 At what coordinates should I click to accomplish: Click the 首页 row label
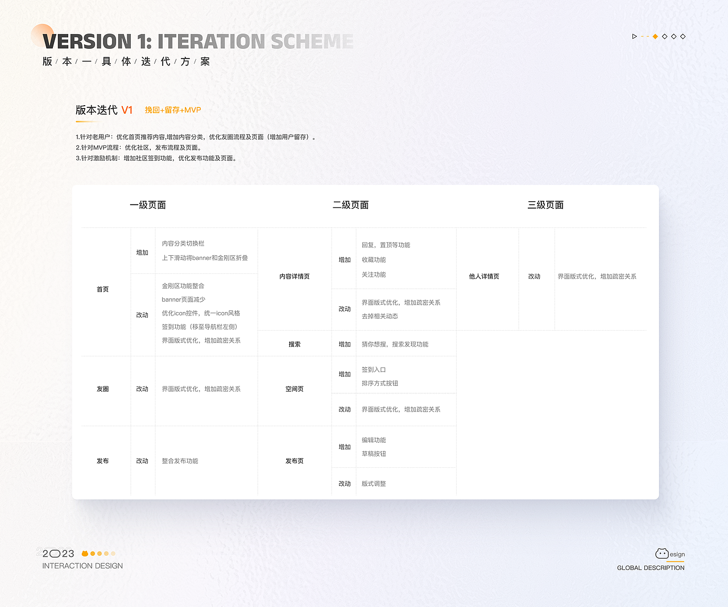(102, 289)
